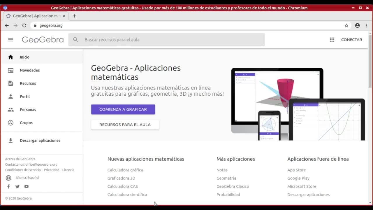Click the RECURSOS PARA EL AULA button
373x210 pixels.
(125, 125)
